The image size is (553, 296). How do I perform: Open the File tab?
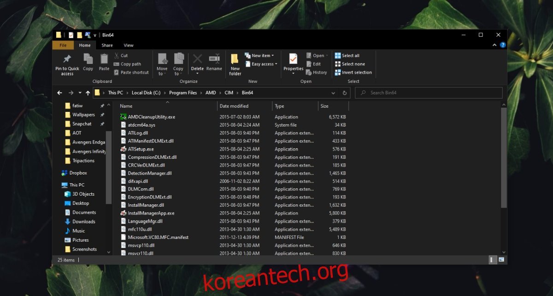tap(63, 45)
